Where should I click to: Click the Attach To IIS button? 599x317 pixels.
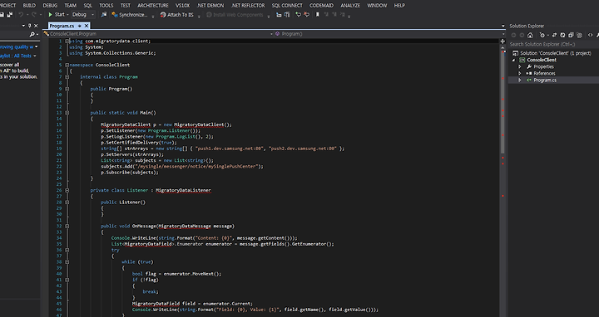pyautogui.click(x=177, y=15)
